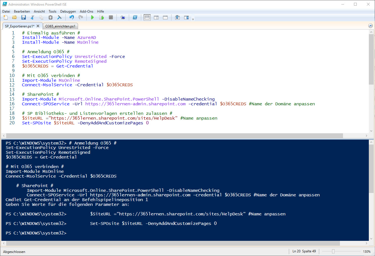Click the console horizontal scroll right arrow
Viewport: 375px width, 256px height.
(x=366, y=243)
